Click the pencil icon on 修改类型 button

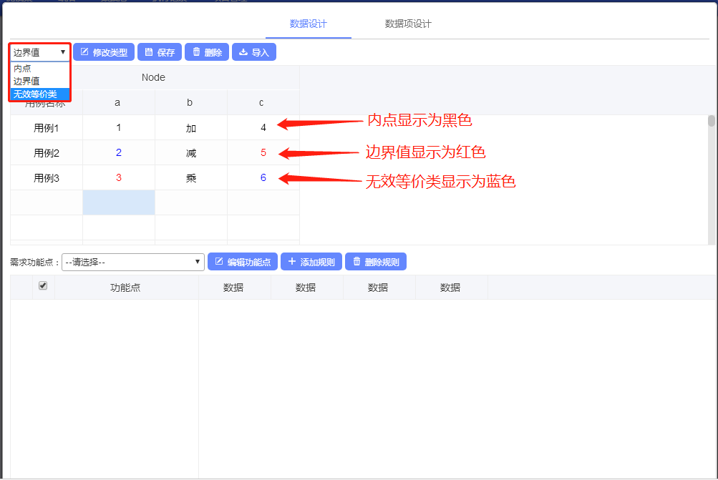pyautogui.click(x=84, y=52)
